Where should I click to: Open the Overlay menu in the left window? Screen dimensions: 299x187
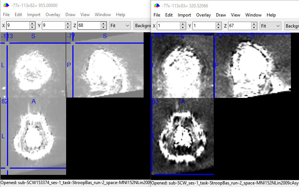[x=53, y=15]
